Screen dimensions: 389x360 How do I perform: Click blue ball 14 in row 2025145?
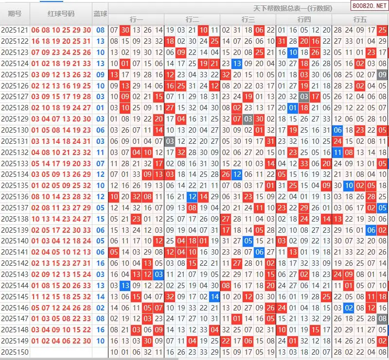click(x=100, y=297)
